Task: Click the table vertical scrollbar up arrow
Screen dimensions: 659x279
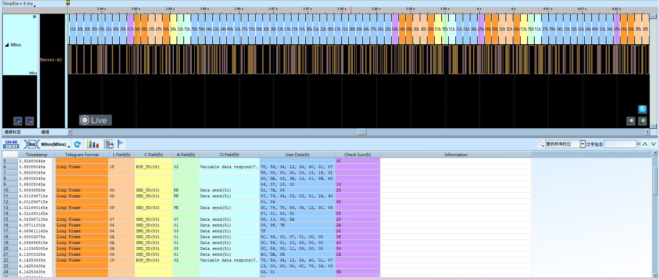Action: click(655, 153)
